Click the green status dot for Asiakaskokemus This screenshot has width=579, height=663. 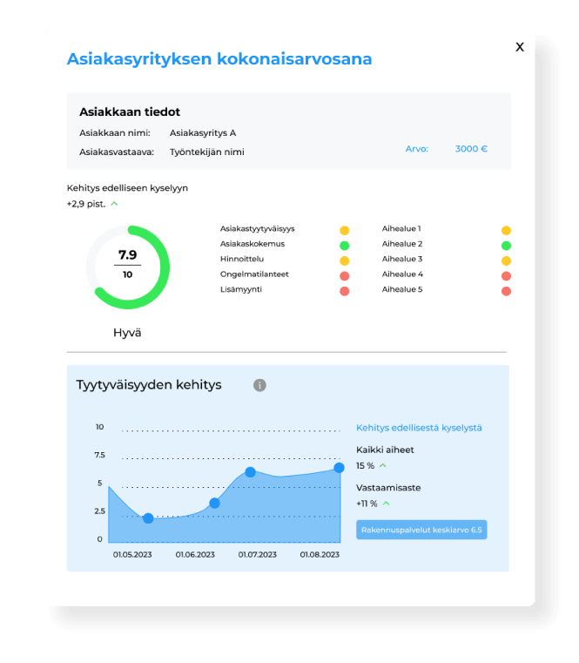pos(345,246)
